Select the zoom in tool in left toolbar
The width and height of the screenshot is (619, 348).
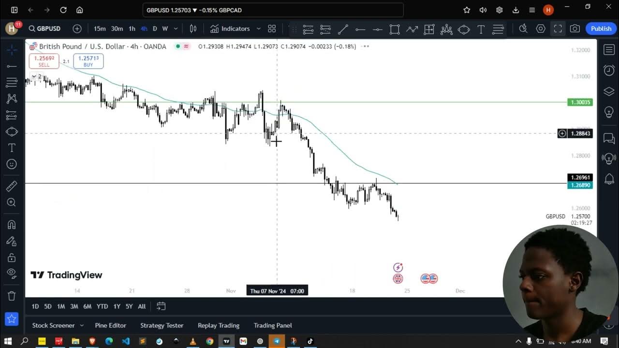point(12,203)
